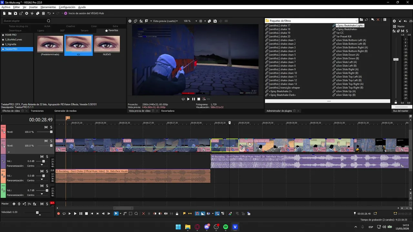
Task: Stop playback in the timeline transport
Action: 86,214
